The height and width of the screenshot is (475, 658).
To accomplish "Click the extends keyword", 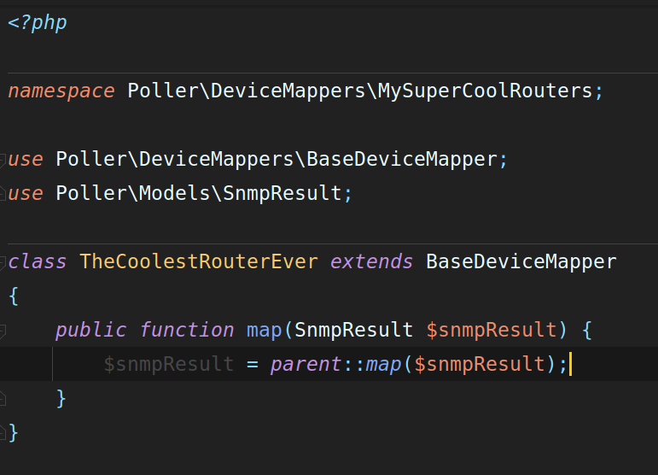I will (x=372, y=261).
